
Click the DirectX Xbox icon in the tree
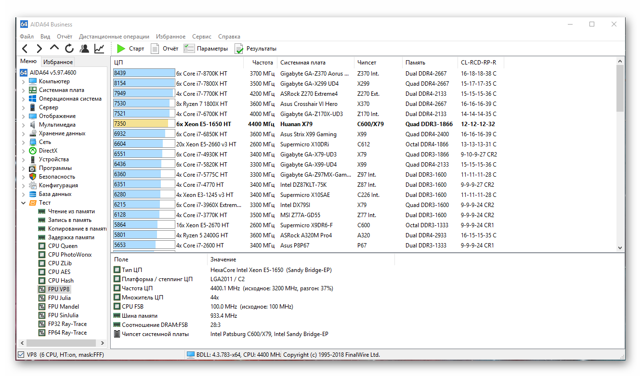tap(33, 151)
